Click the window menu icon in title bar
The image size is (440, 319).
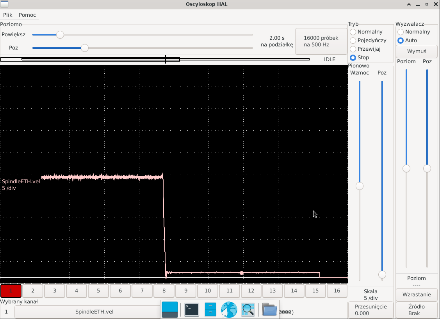[4, 4]
